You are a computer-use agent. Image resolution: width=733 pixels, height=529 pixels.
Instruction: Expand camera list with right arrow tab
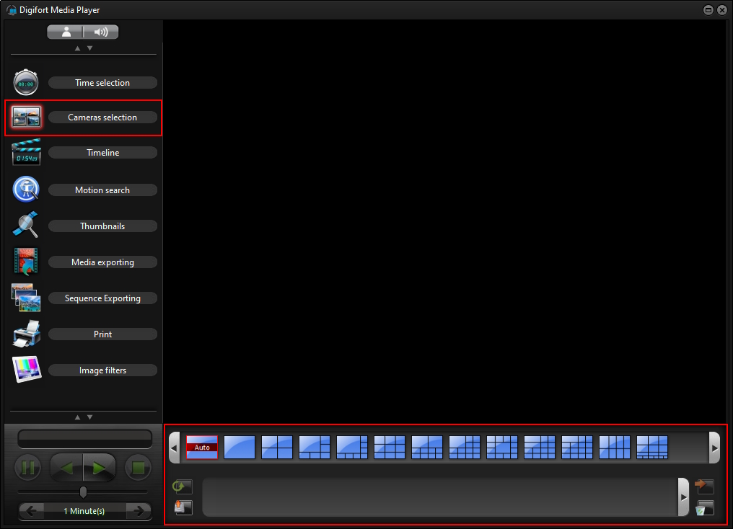(x=683, y=497)
